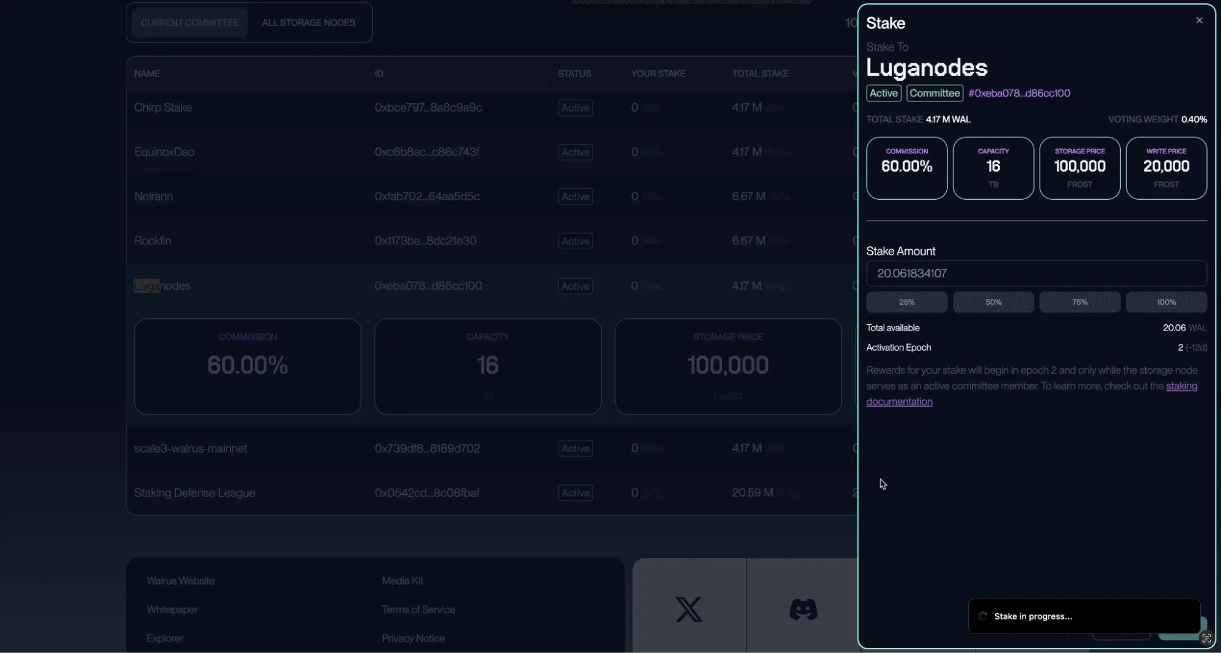Click the Capacity 16 TB card in Stake panel
1221x653 pixels.
[x=993, y=168]
